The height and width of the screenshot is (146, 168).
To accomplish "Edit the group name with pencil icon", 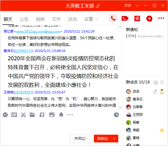I will pyautogui.click(x=98, y=6).
